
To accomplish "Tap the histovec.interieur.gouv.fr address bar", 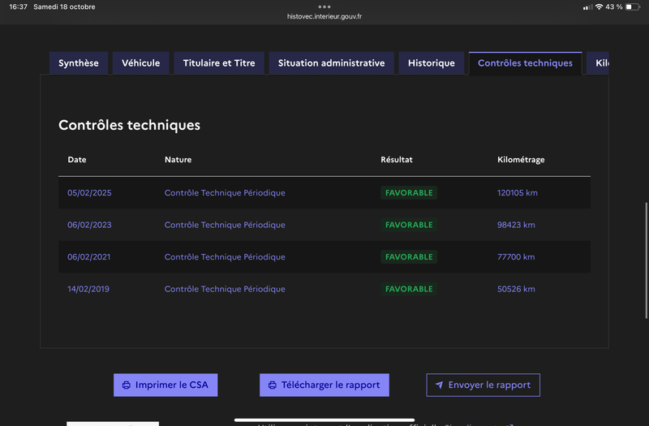I will [324, 16].
